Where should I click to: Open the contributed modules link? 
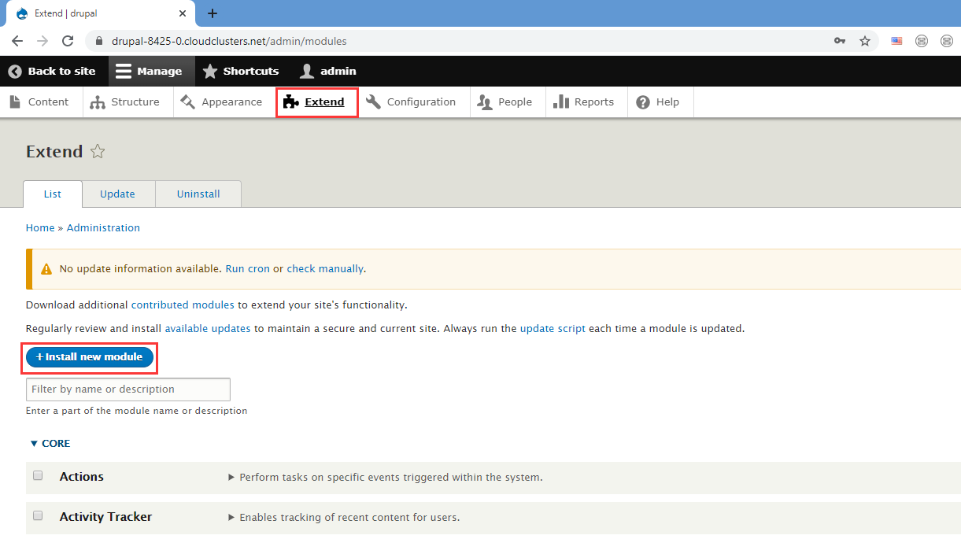183,305
